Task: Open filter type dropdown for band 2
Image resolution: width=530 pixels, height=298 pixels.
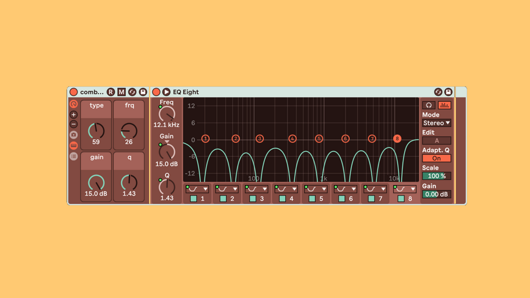Action: pyautogui.click(x=227, y=189)
